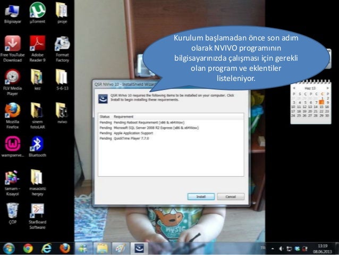This screenshot has width=339, height=255.
Task: Click the Status column header
Action: click(x=105, y=117)
